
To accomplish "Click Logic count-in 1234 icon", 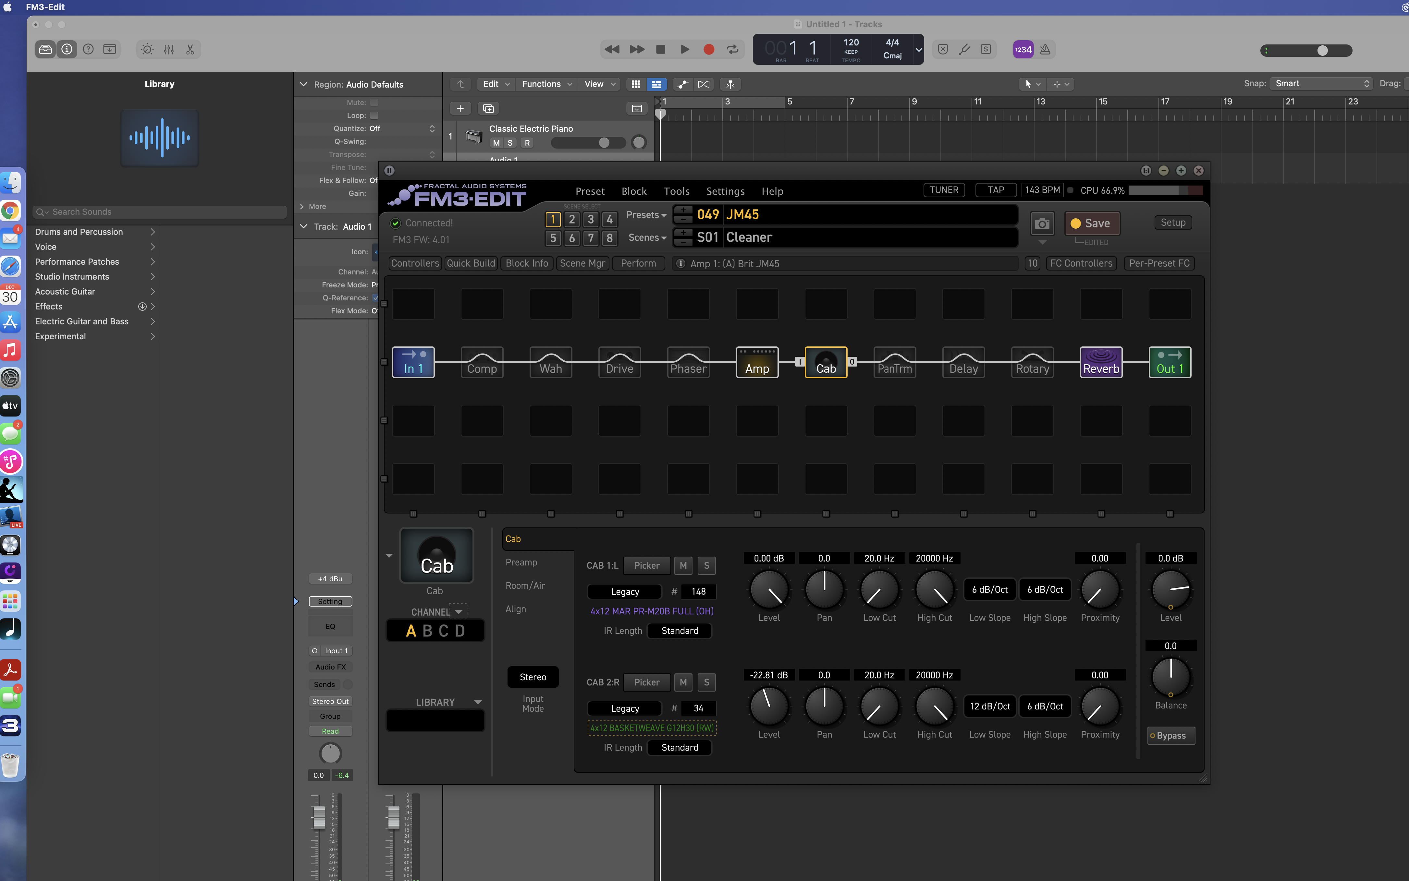I will [x=1023, y=50].
